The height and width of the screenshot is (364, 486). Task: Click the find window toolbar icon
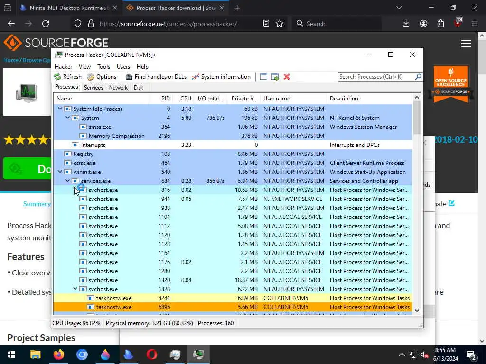click(x=263, y=77)
